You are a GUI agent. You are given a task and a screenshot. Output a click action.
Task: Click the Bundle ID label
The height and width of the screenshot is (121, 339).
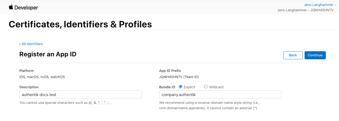167,87
